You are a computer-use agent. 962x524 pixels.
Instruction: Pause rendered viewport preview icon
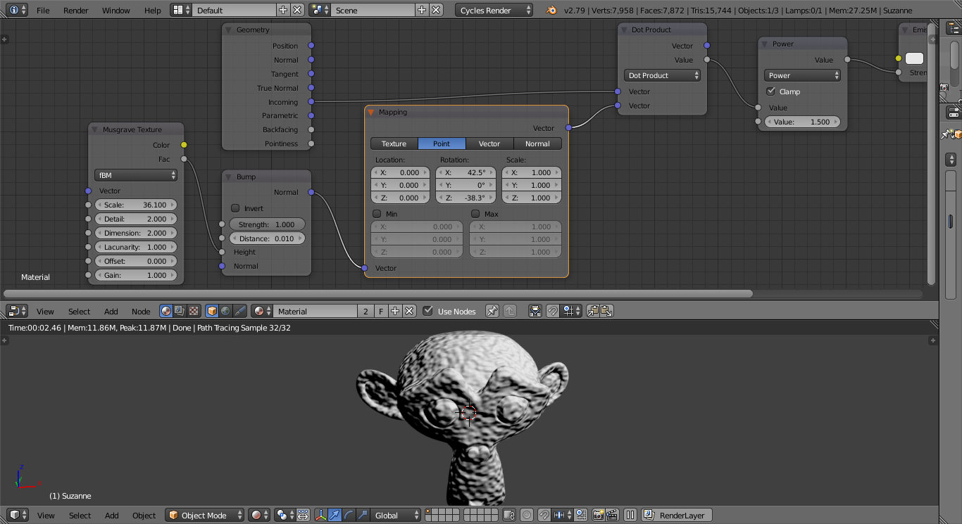[x=630, y=516]
